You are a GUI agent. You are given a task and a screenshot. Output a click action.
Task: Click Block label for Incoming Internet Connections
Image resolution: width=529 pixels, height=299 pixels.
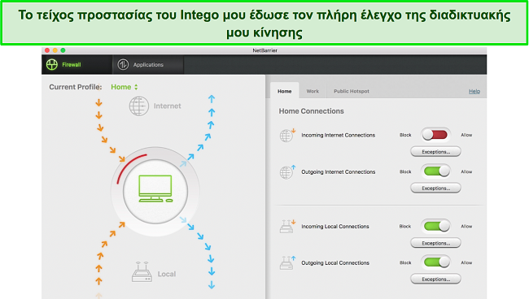tap(405, 135)
